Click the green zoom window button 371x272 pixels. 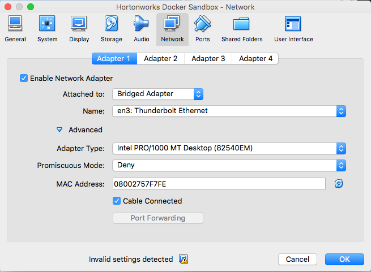pos(31,7)
